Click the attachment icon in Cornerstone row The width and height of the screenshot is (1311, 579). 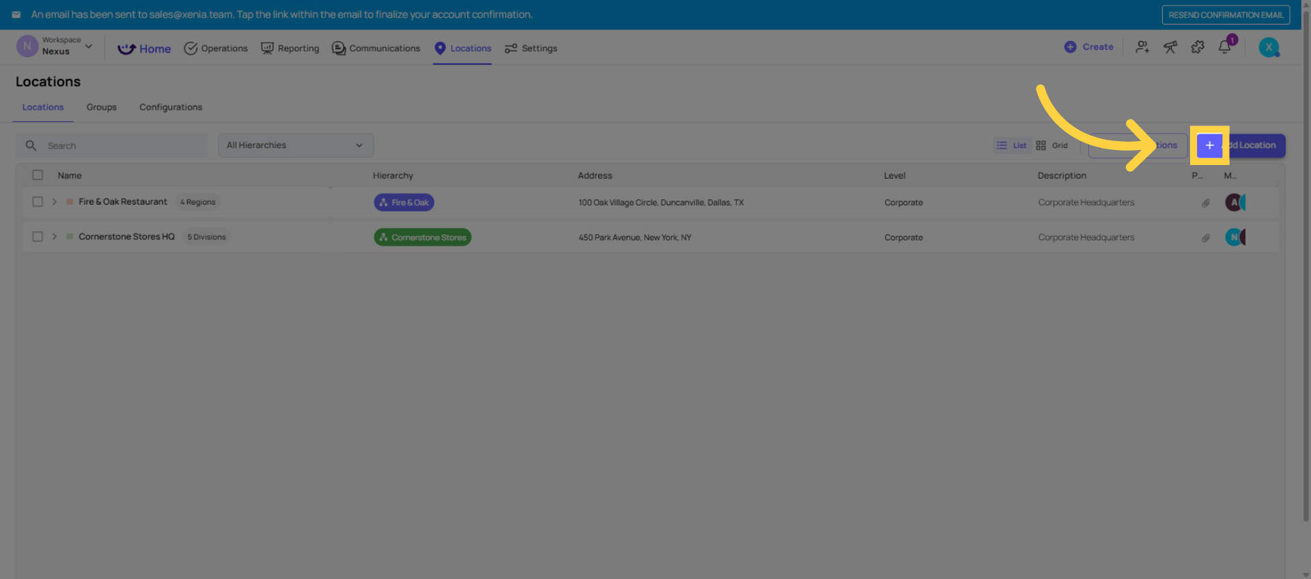tap(1206, 238)
